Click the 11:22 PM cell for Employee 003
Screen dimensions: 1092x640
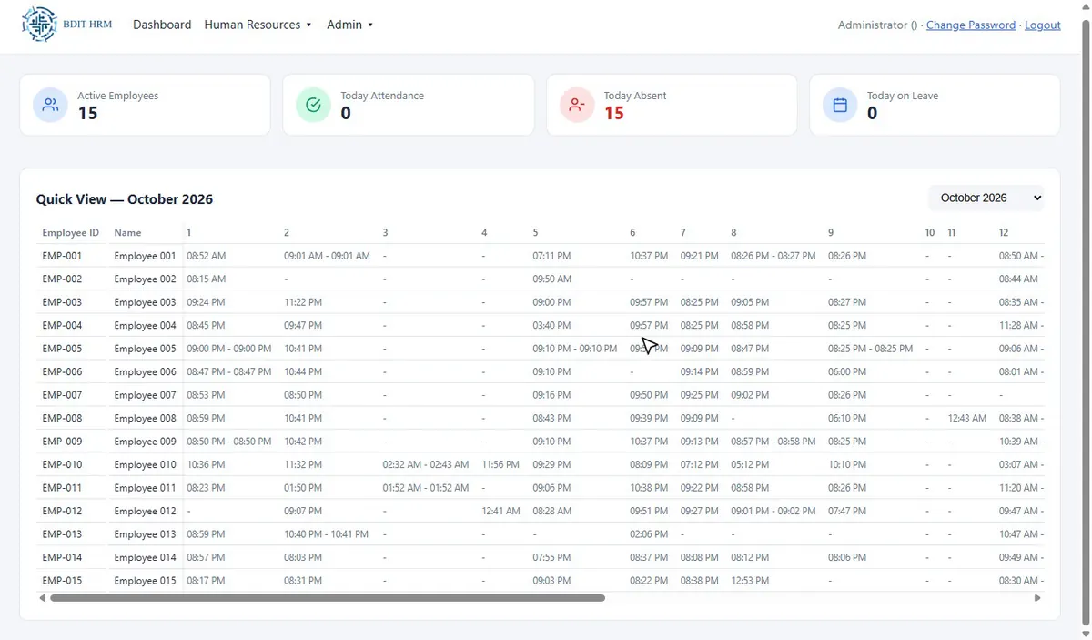(303, 302)
